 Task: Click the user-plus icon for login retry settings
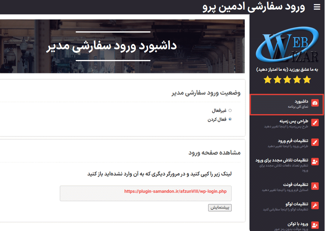pyautogui.click(x=315, y=162)
